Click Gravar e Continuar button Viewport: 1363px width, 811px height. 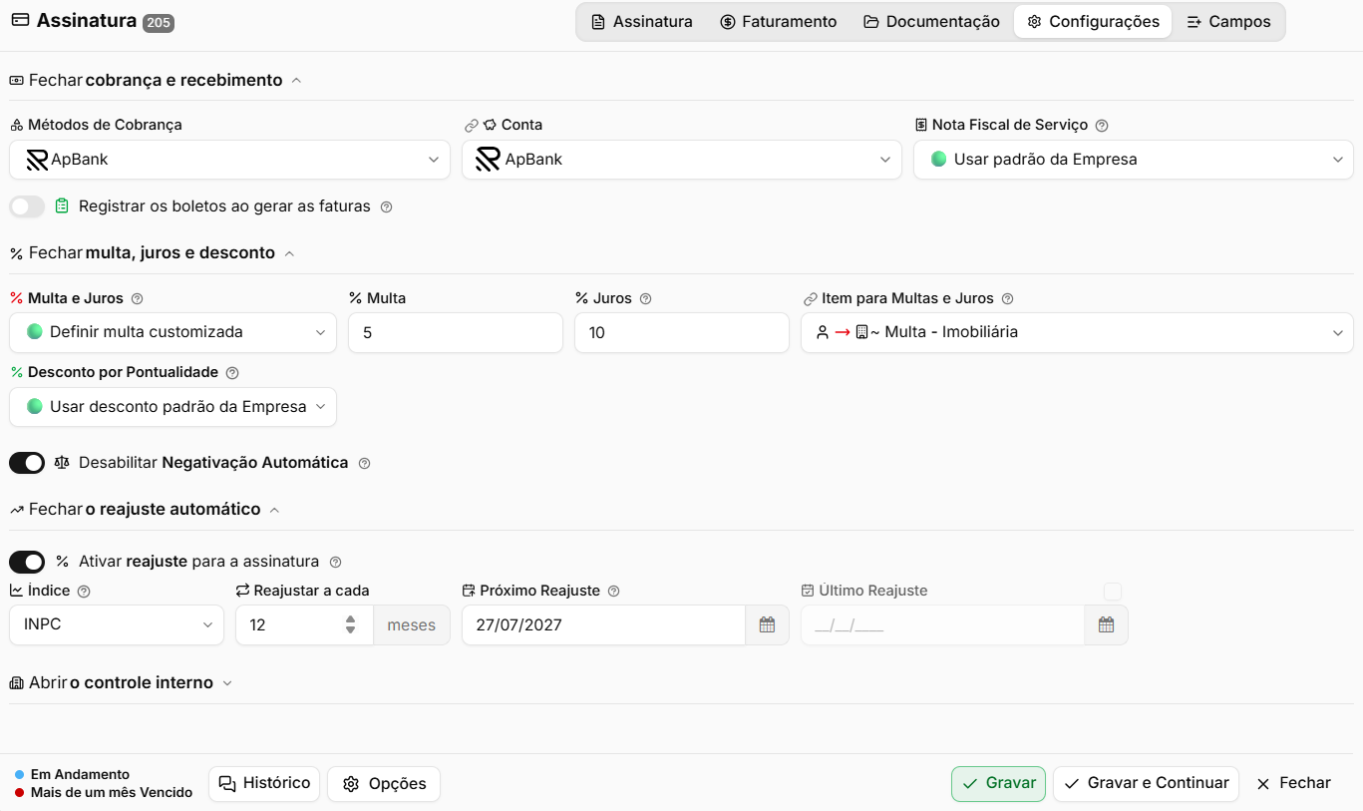pyautogui.click(x=1146, y=784)
